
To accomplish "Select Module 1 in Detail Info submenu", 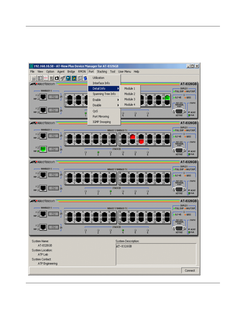I will [130, 89].
